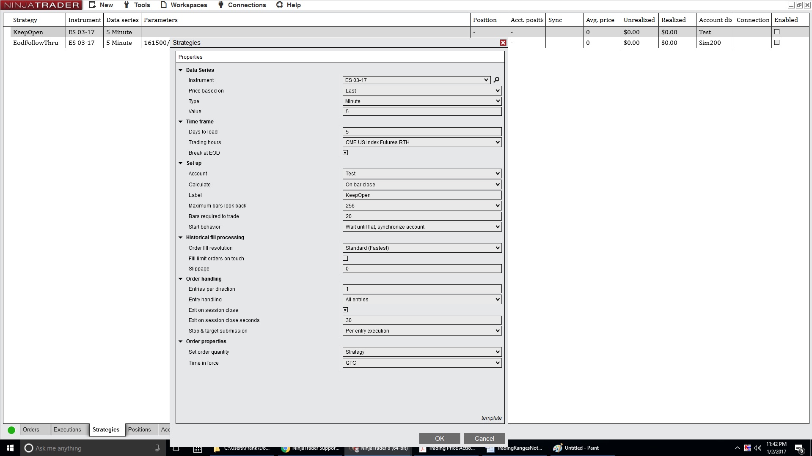The width and height of the screenshot is (812, 456).
Task: Open the Order fill resolution dropdown
Action: click(422, 248)
